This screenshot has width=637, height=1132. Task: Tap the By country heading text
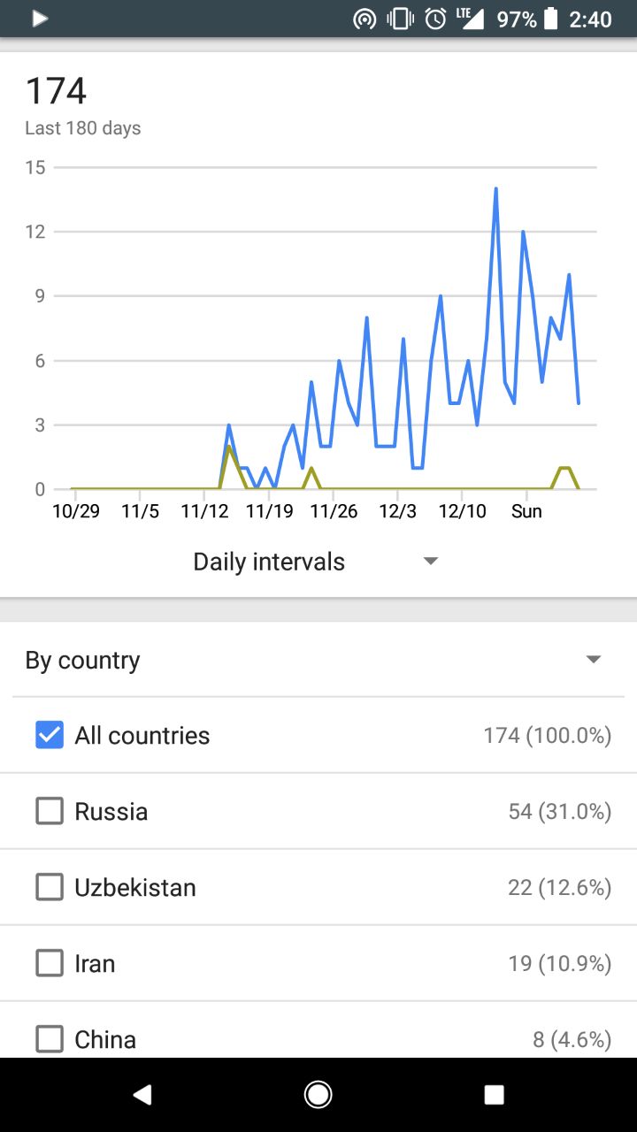point(82,661)
